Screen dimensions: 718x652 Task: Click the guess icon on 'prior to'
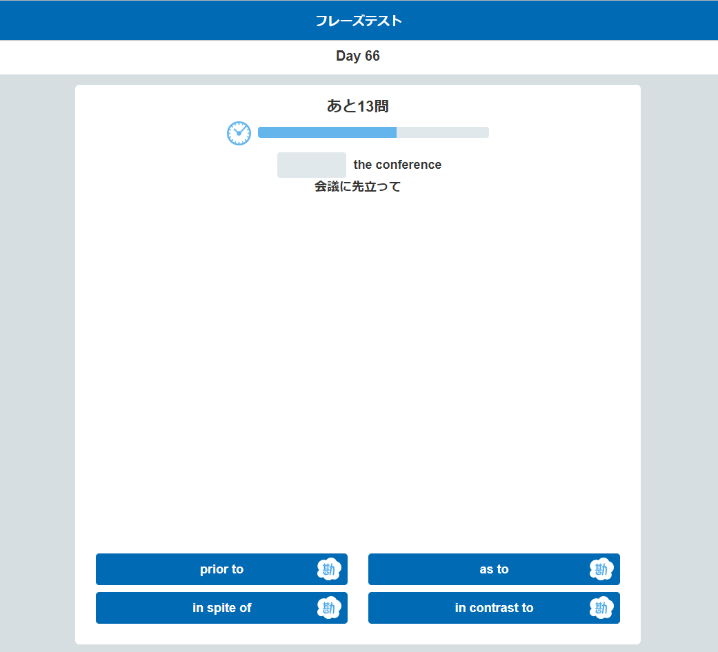[x=329, y=569]
